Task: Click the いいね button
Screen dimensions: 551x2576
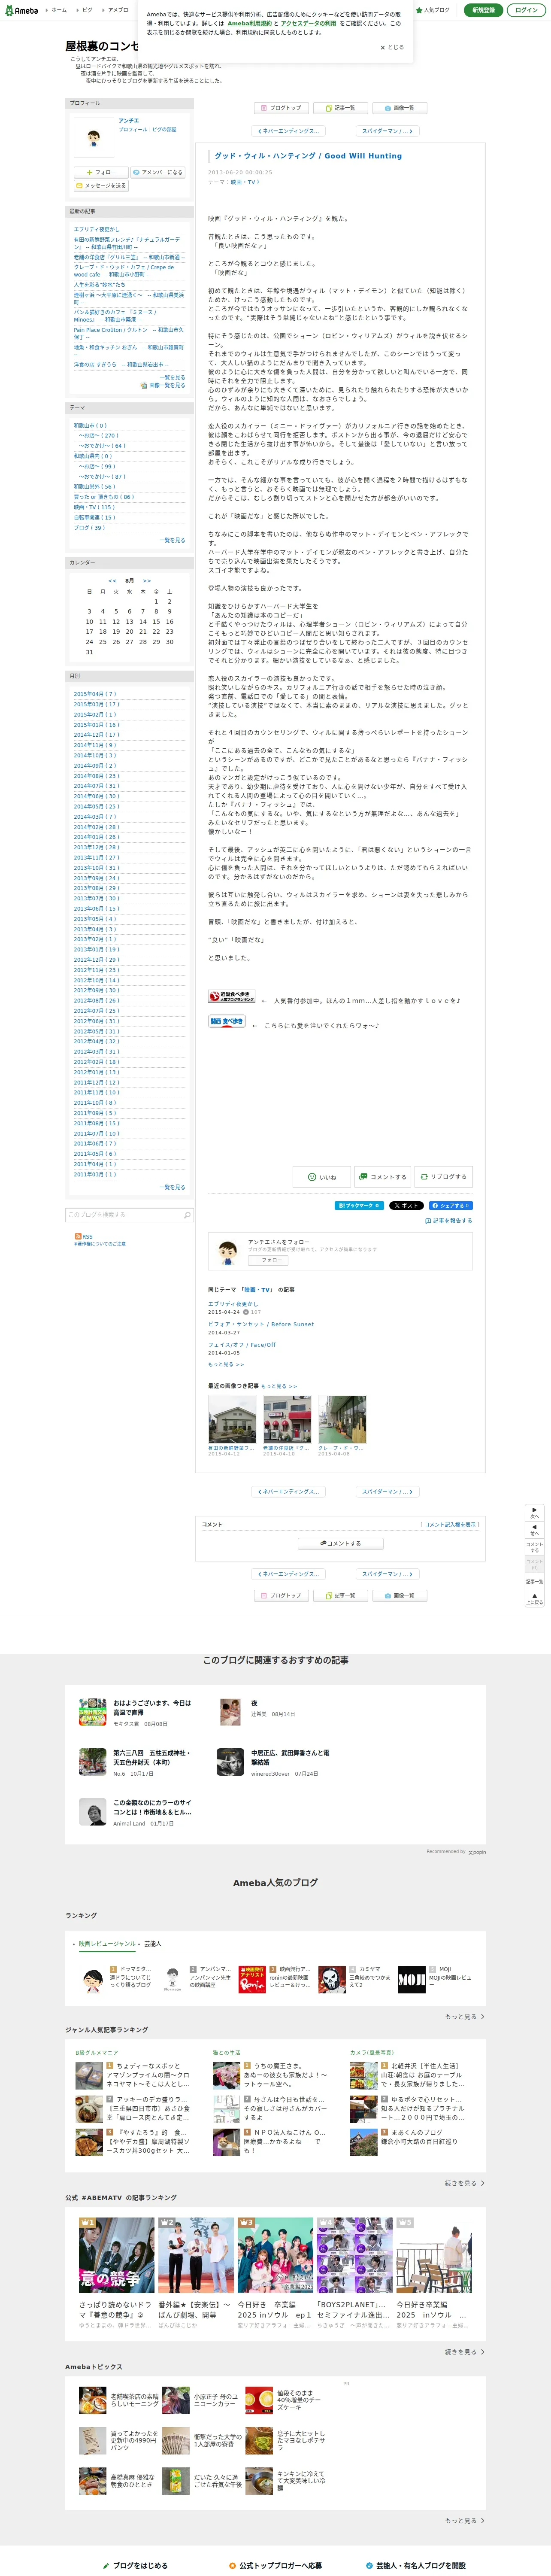Action: pyautogui.click(x=322, y=1177)
